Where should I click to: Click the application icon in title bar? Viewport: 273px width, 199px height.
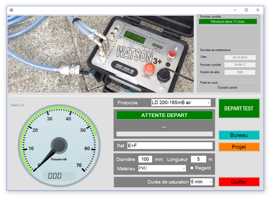[11, 10]
